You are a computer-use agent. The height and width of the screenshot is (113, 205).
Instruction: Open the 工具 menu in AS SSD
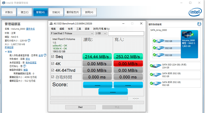pyautogui.click(x=79, y=29)
